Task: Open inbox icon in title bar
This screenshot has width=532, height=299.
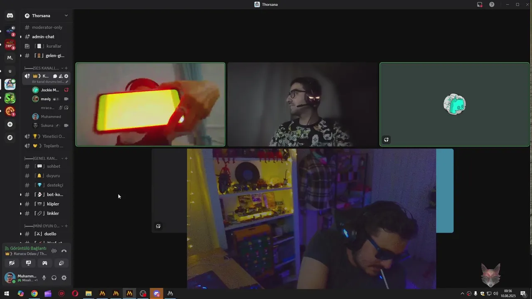Action: [x=480, y=5]
